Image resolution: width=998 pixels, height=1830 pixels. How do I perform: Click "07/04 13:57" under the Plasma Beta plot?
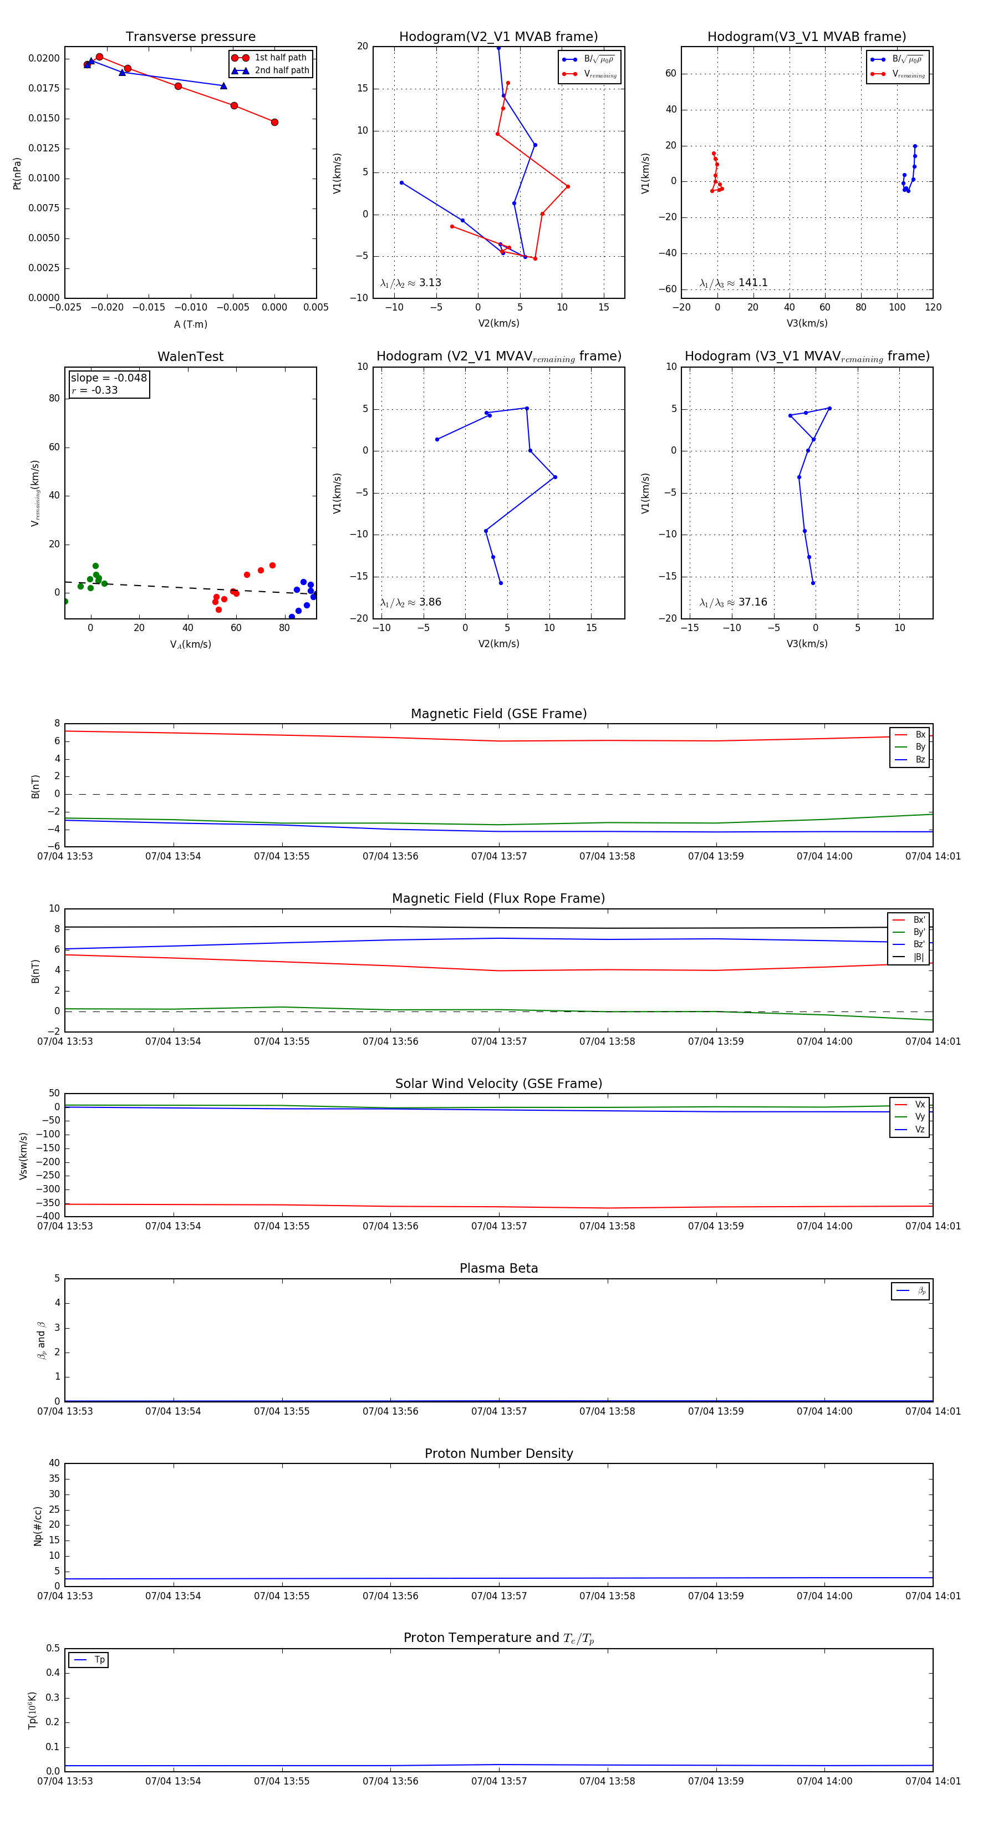tap(498, 1411)
